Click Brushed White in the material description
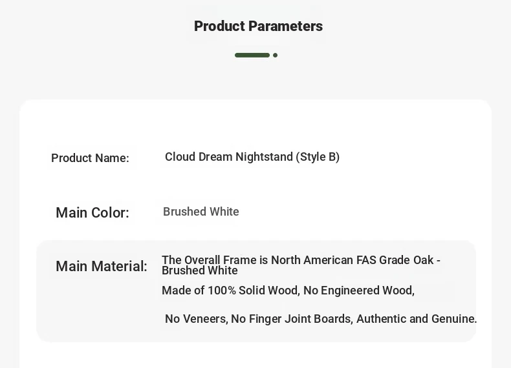The width and height of the screenshot is (511, 368). pos(200,271)
